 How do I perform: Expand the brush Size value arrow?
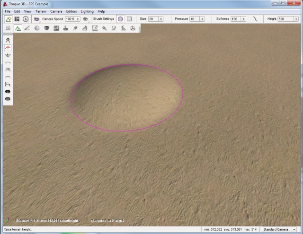[x=161, y=19]
